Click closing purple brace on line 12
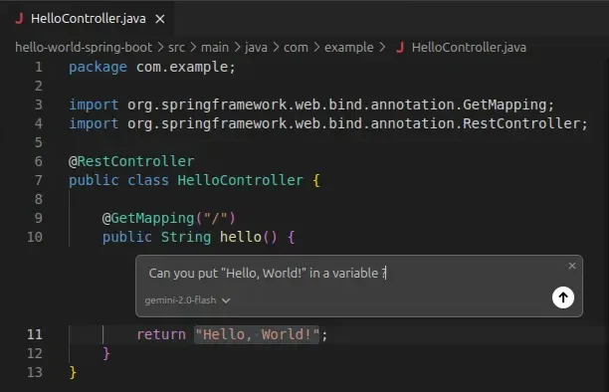Image resolution: width=609 pixels, height=392 pixels. click(106, 353)
